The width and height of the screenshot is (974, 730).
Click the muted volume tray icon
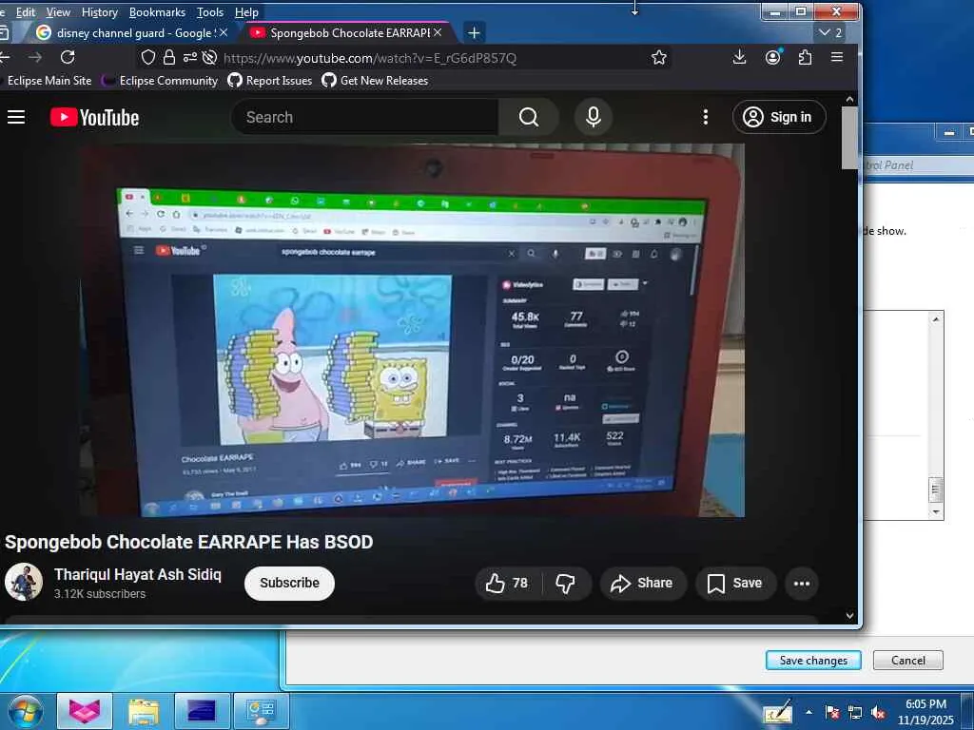pos(878,713)
